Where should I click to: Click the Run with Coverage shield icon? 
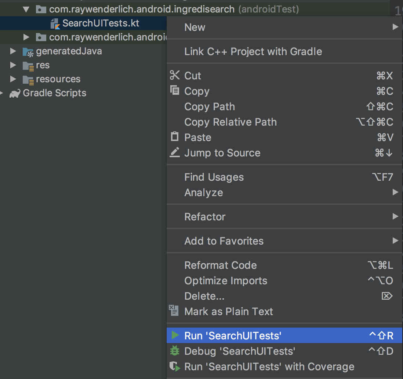tap(175, 367)
